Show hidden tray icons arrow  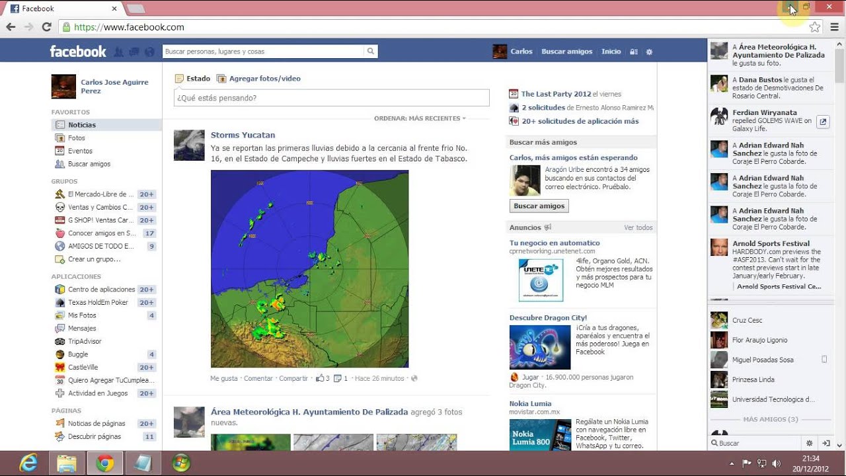point(732,463)
